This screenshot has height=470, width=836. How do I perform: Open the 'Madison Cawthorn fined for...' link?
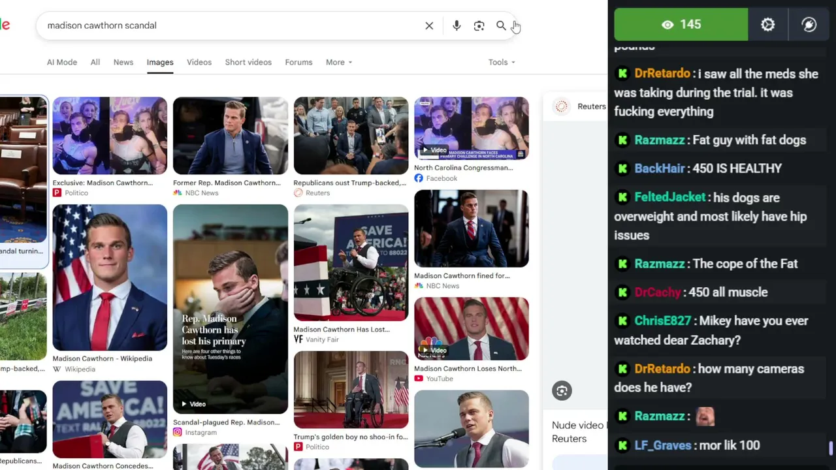click(x=462, y=275)
